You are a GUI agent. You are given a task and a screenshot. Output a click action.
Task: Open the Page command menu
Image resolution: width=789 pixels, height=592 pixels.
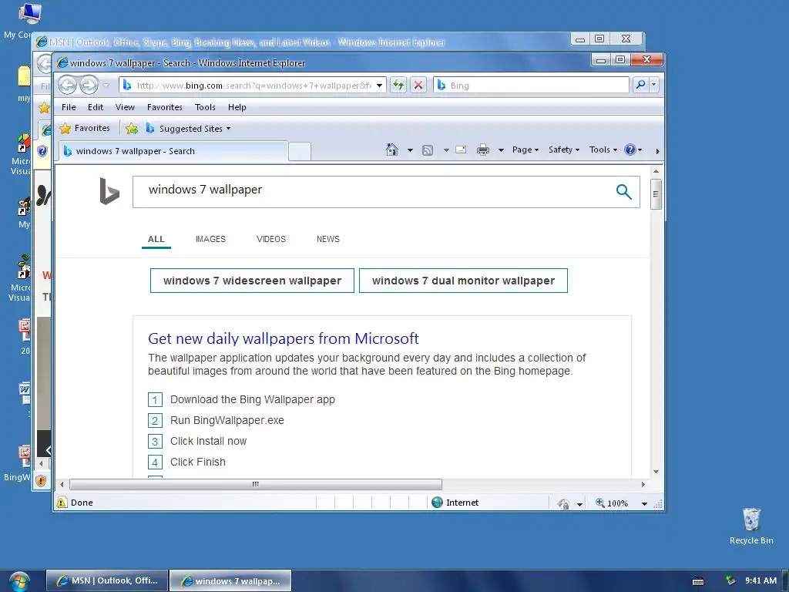(x=525, y=150)
